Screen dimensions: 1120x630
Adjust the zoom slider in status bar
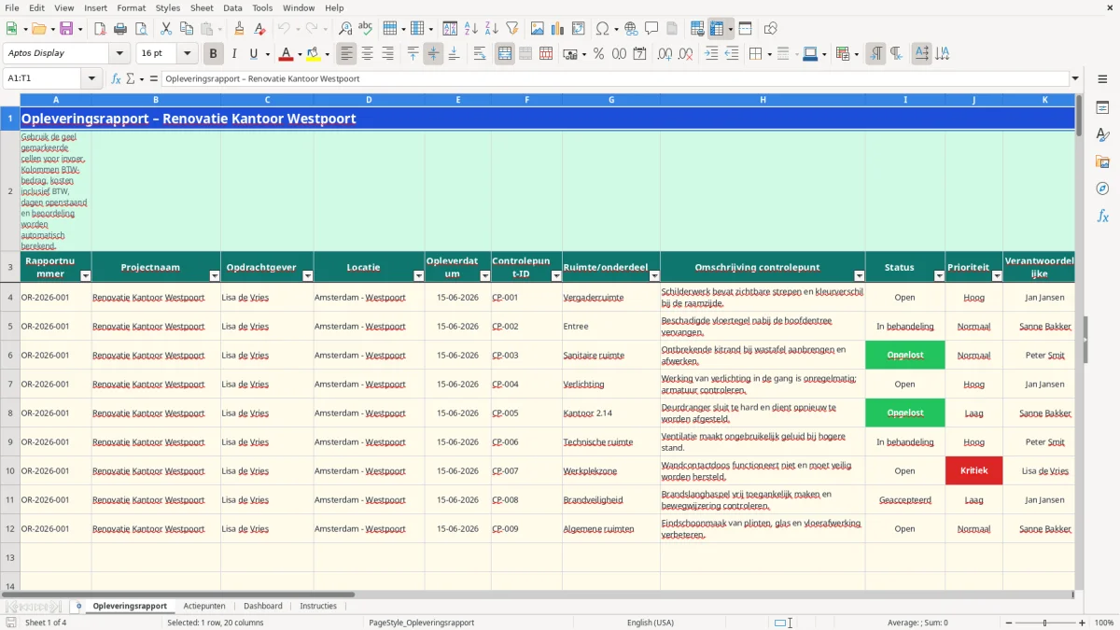pyautogui.click(x=1045, y=623)
